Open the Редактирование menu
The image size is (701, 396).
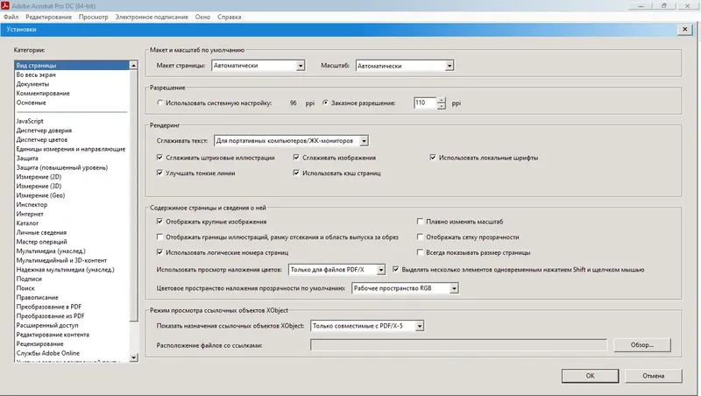click(48, 17)
